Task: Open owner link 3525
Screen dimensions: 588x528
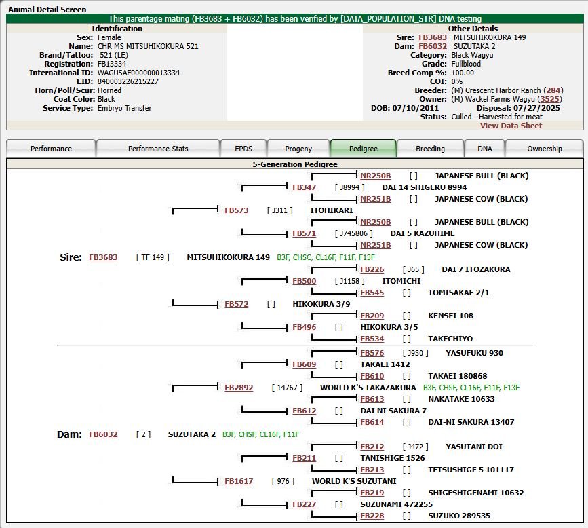Action: coord(550,99)
